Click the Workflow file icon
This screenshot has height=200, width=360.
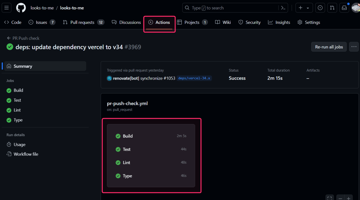tap(9, 154)
